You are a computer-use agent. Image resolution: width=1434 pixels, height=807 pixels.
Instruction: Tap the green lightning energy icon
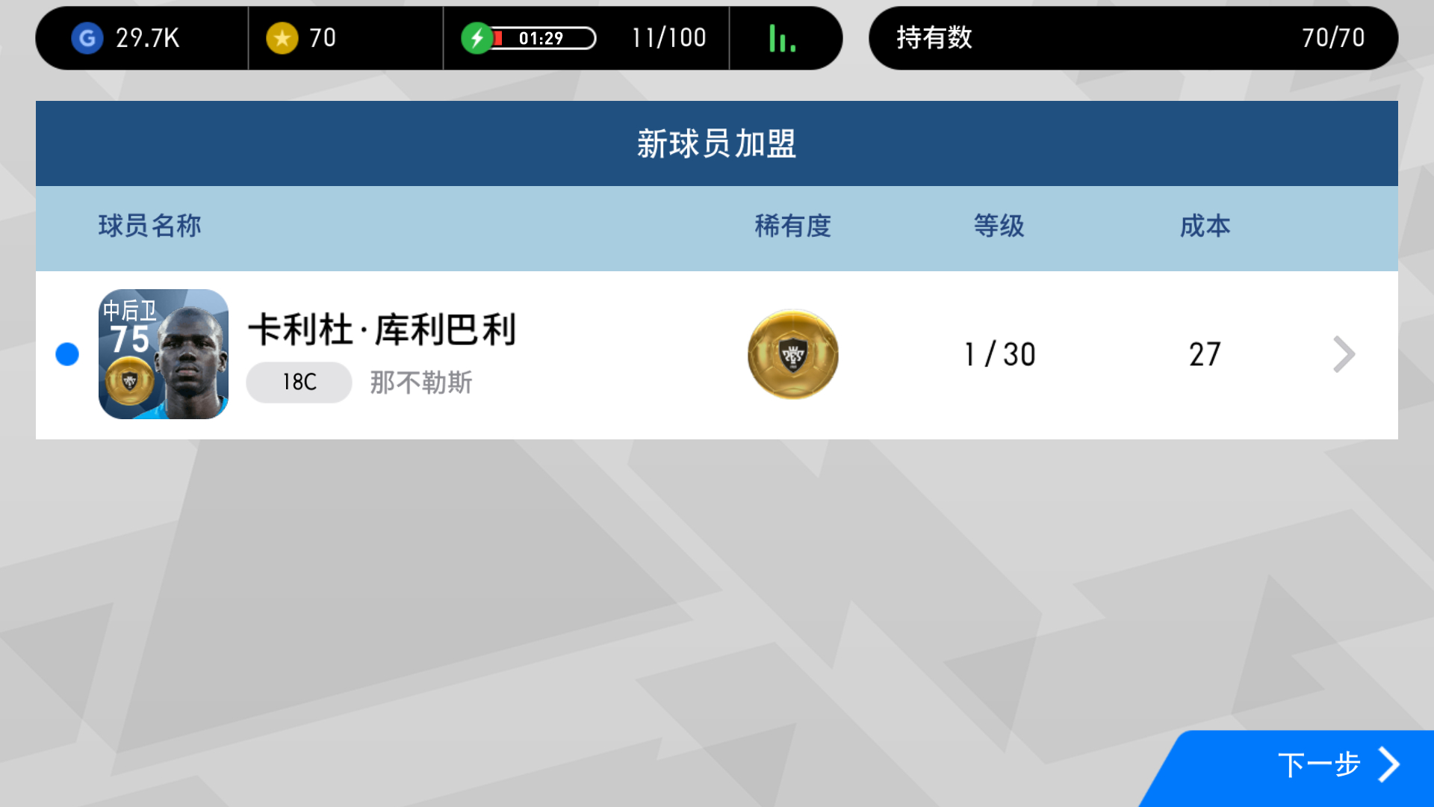477,38
